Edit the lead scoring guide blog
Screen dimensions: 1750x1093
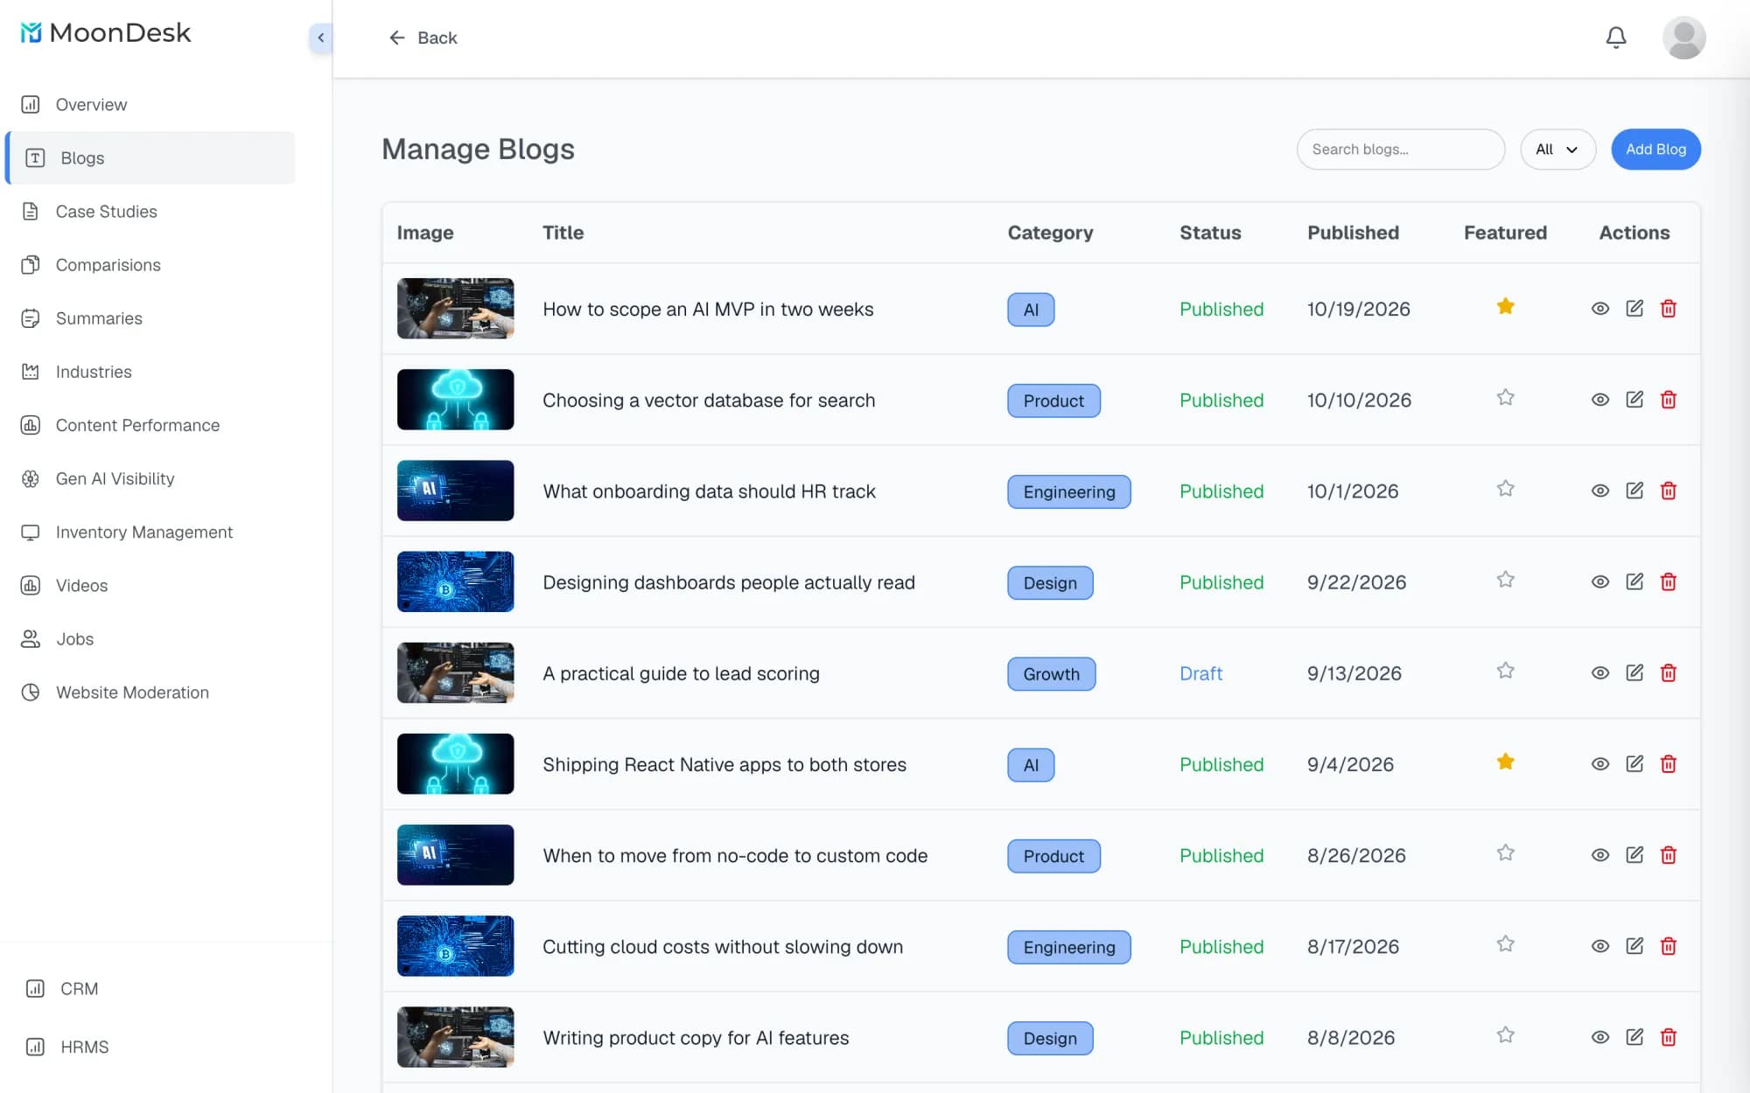pyautogui.click(x=1634, y=672)
